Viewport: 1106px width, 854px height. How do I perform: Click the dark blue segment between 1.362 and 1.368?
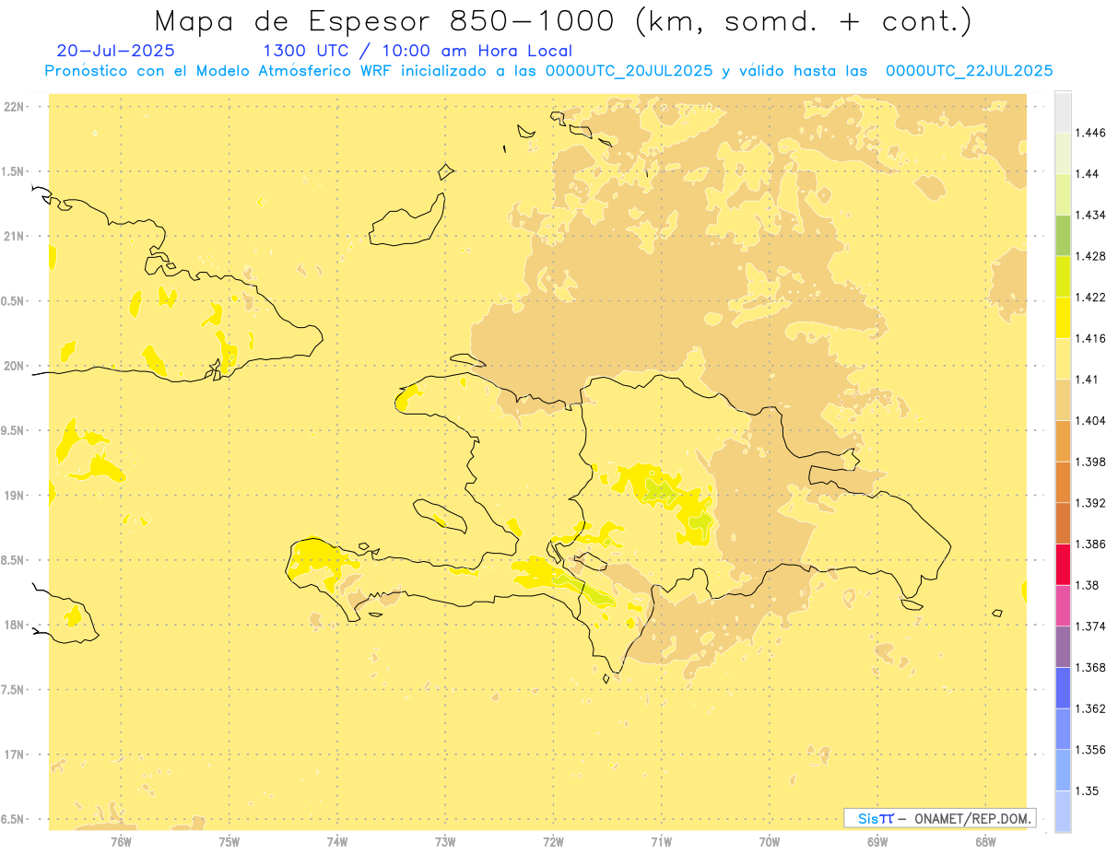1063,688
